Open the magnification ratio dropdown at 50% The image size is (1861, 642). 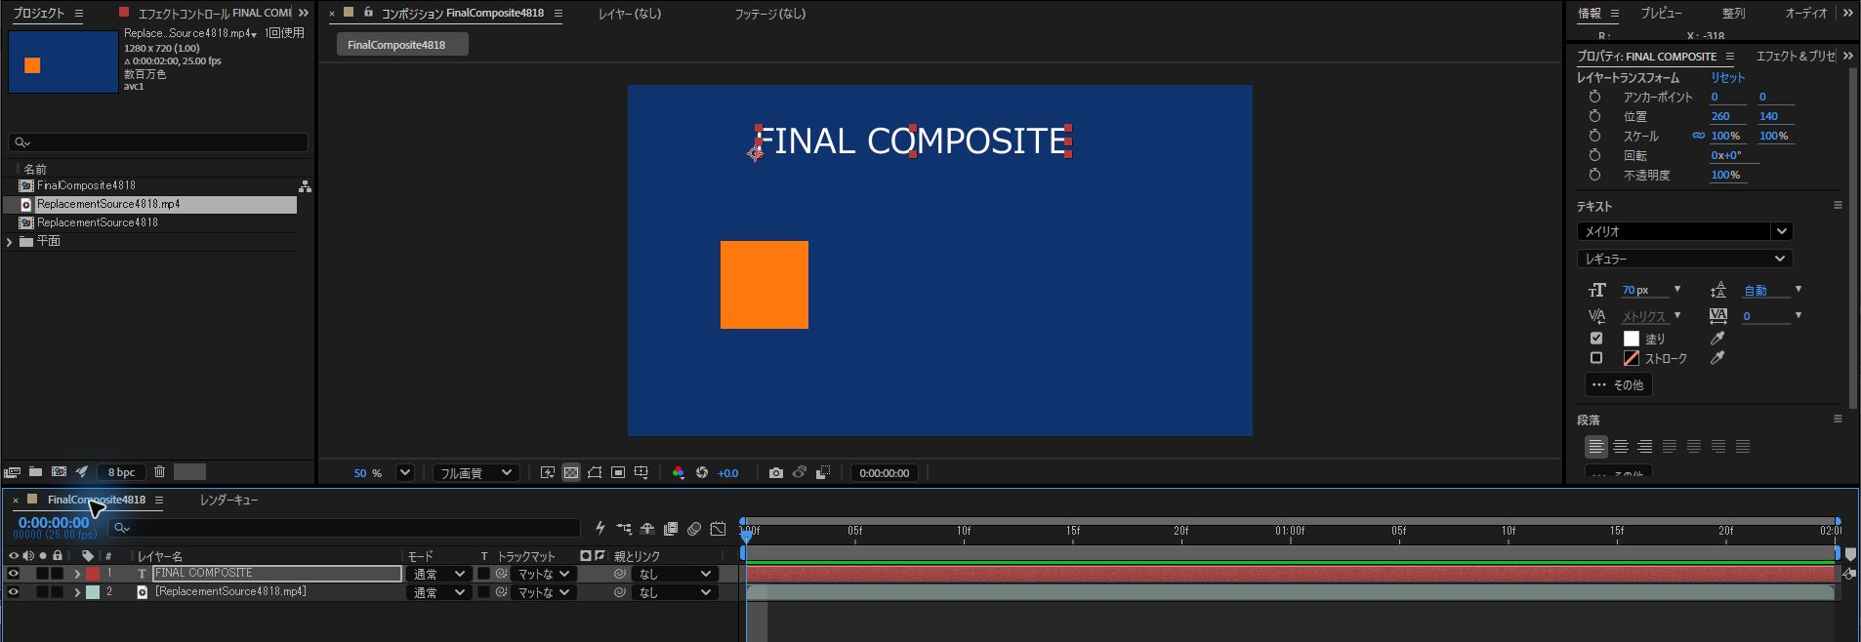pos(404,473)
